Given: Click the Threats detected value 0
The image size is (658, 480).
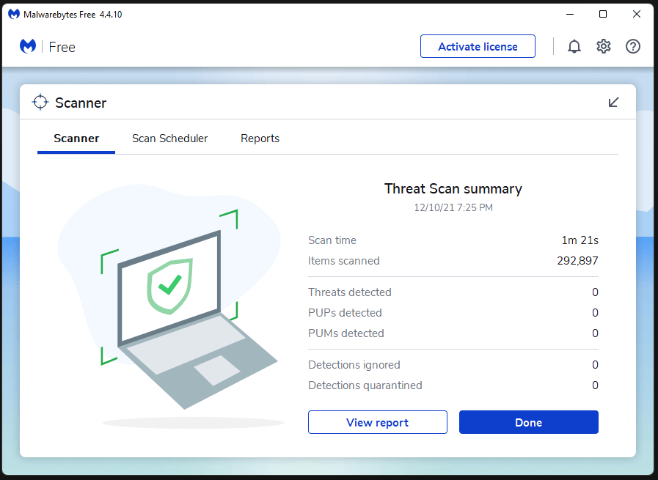Looking at the screenshot, I should (595, 292).
